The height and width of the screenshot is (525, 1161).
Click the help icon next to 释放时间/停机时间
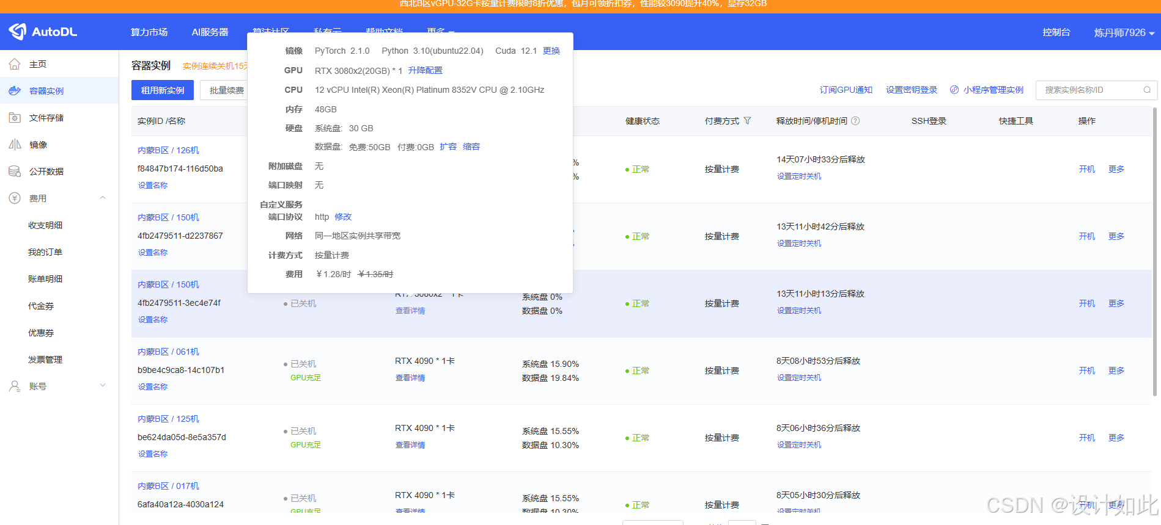[x=855, y=121]
